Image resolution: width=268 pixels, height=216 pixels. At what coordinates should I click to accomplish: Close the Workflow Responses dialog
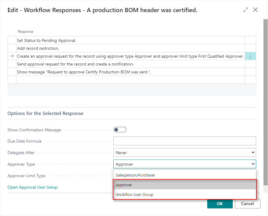coord(255,10)
